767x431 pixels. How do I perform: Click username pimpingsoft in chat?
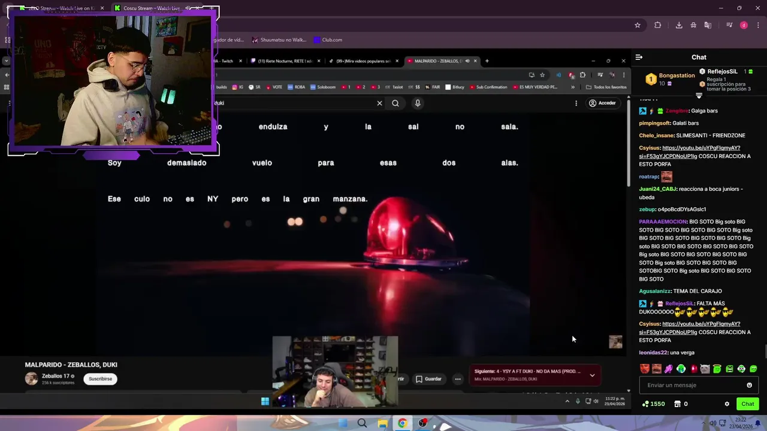(654, 123)
